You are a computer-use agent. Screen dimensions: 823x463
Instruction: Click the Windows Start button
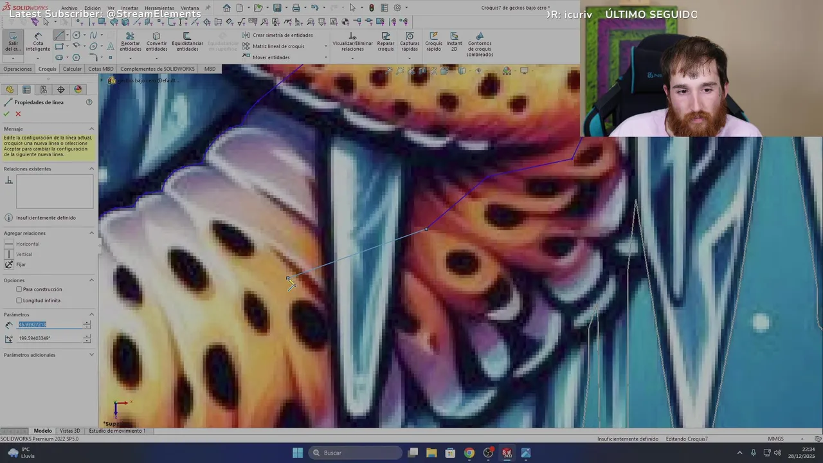[298, 453]
